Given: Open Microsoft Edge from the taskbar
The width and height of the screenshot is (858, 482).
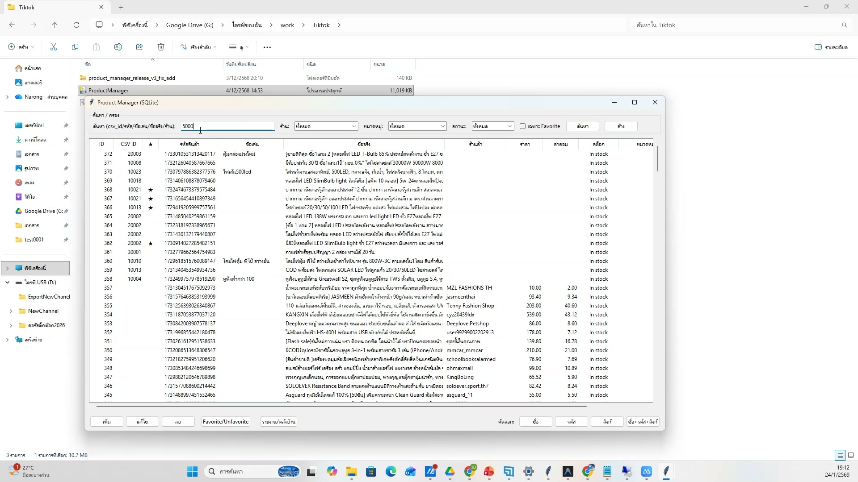Looking at the screenshot, I should [x=391, y=471].
